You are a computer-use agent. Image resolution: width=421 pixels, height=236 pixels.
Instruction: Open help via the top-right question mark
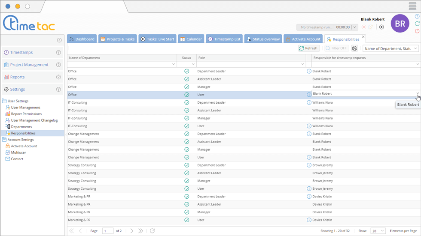417,17
